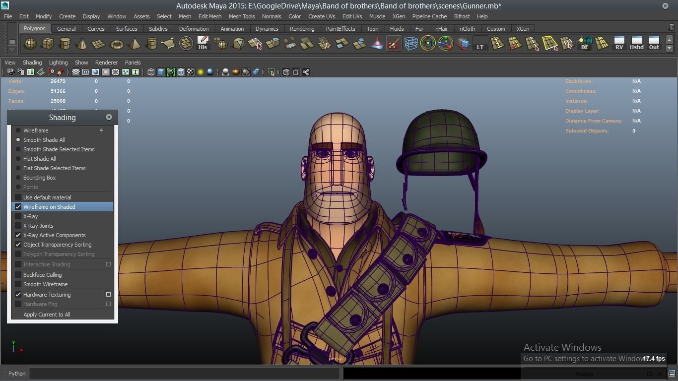
Task: Enable Backface Culling checkbox
Action: (x=18, y=275)
